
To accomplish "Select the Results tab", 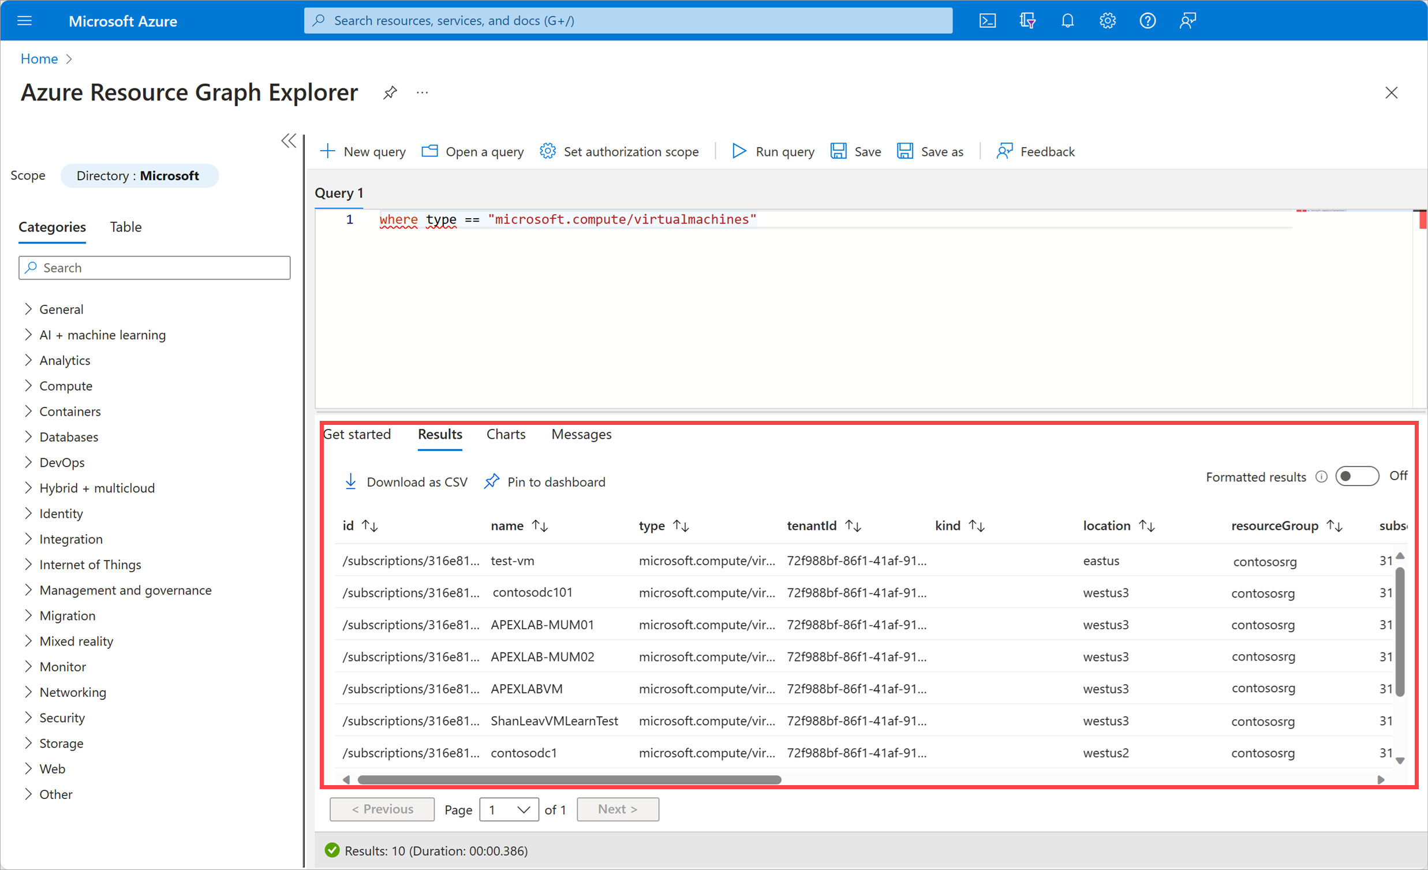I will 440,435.
